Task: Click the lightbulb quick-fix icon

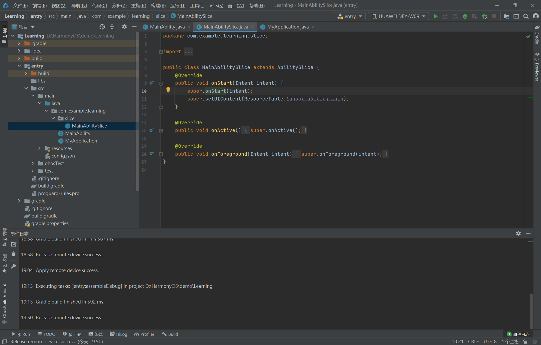Action: (x=168, y=90)
